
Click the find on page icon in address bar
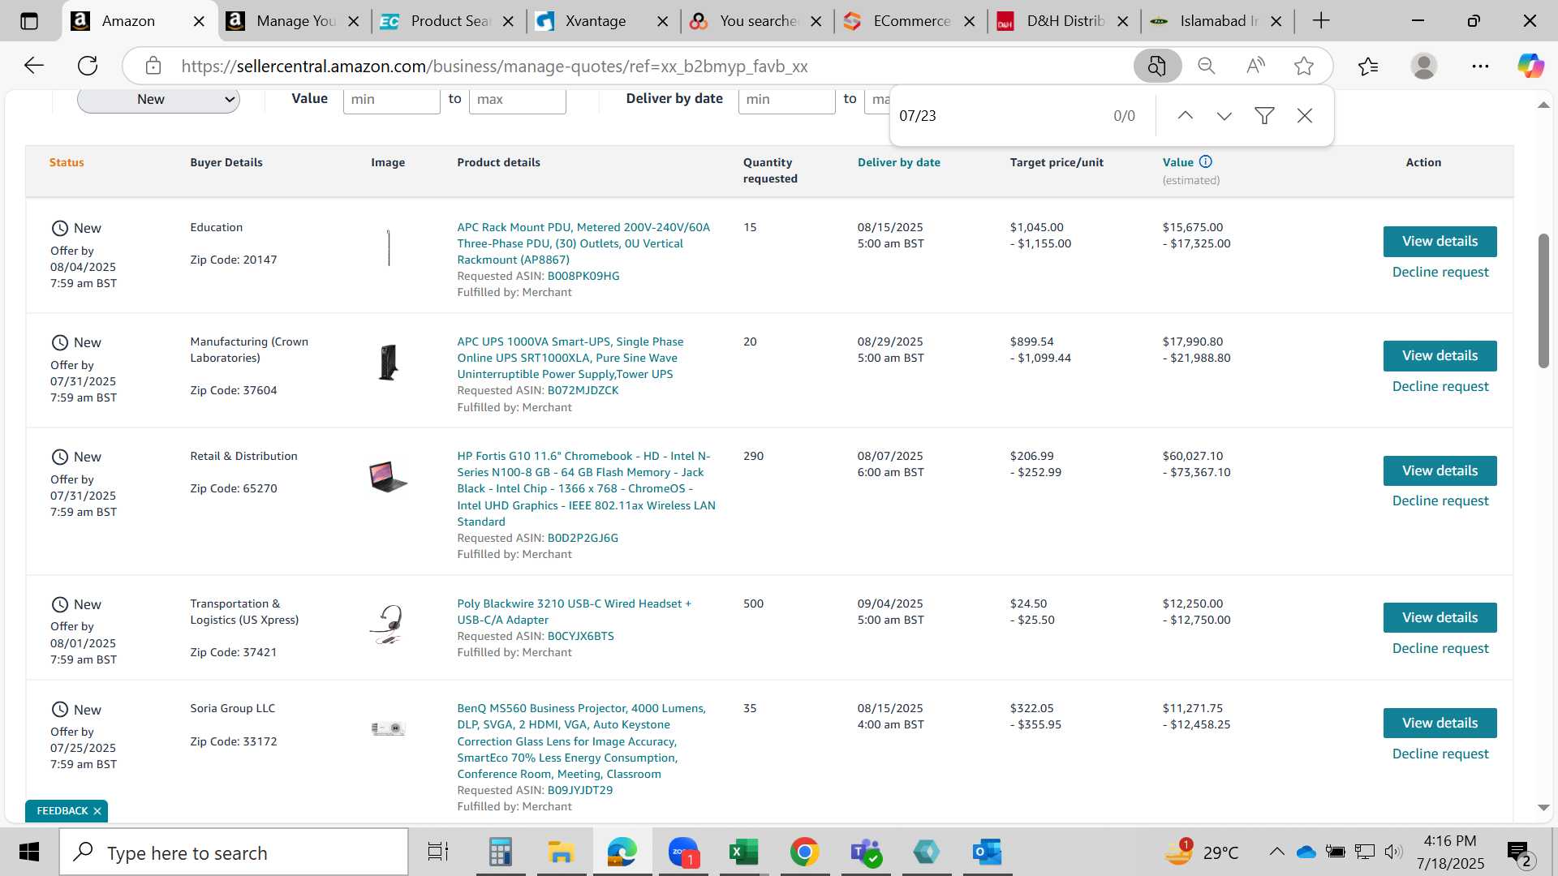[1157, 66]
